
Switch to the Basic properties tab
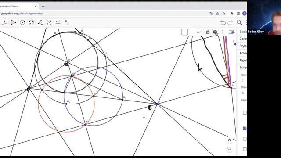[x=243, y=32]
